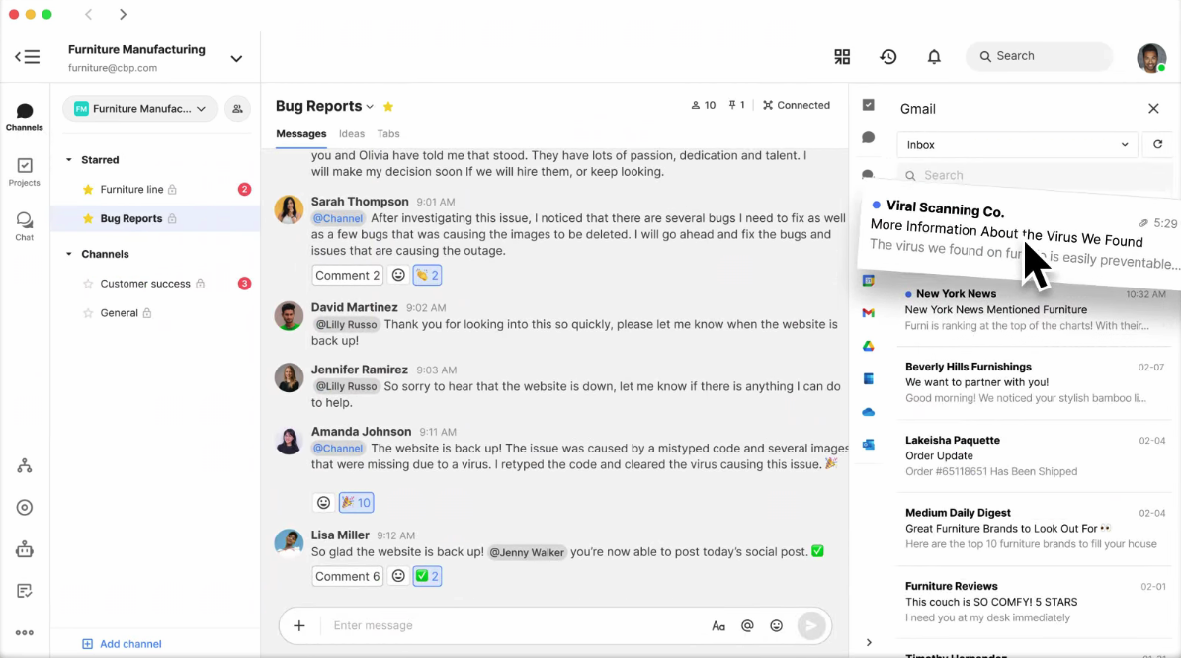The height and width of the screenshot is (658, 1181).
Task: Open activity history clock icon
Action: pyautogui.click(x=888, y=56)
